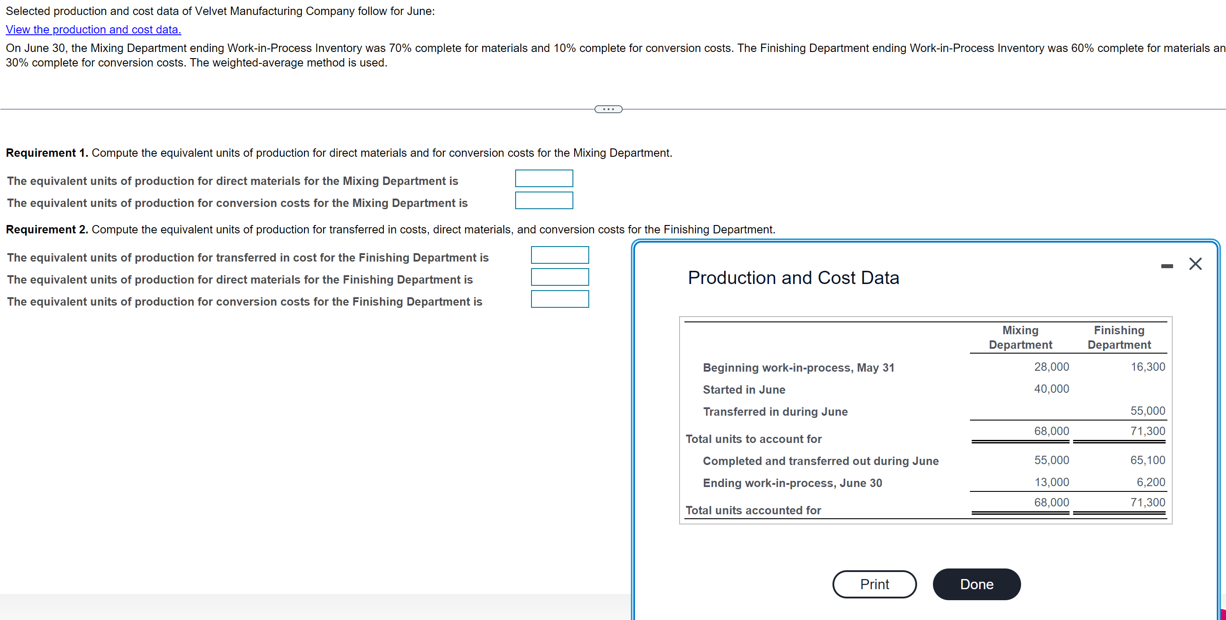Open the 'View the production and cost data' link

pyautogui.click(x=93, y=30)
